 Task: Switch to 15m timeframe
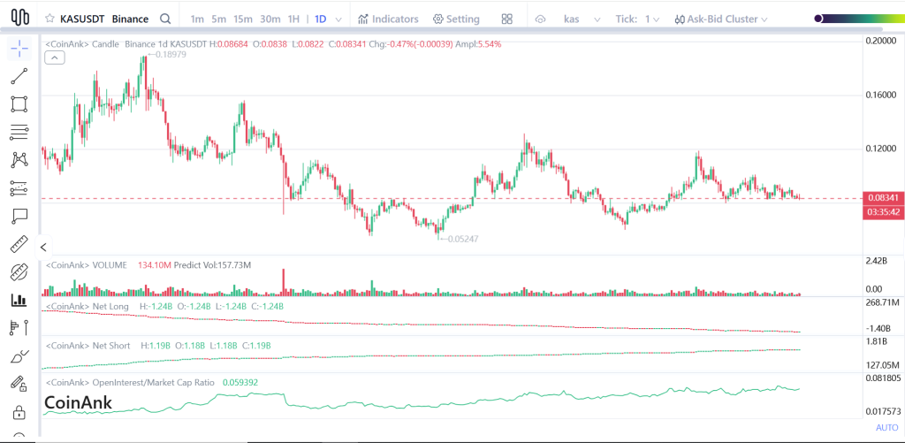pos(243,19)
